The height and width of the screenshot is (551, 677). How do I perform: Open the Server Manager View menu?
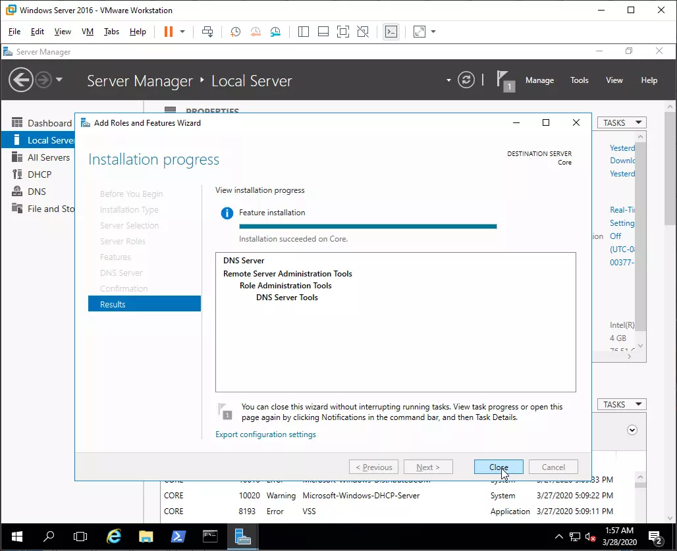[614, 80]
